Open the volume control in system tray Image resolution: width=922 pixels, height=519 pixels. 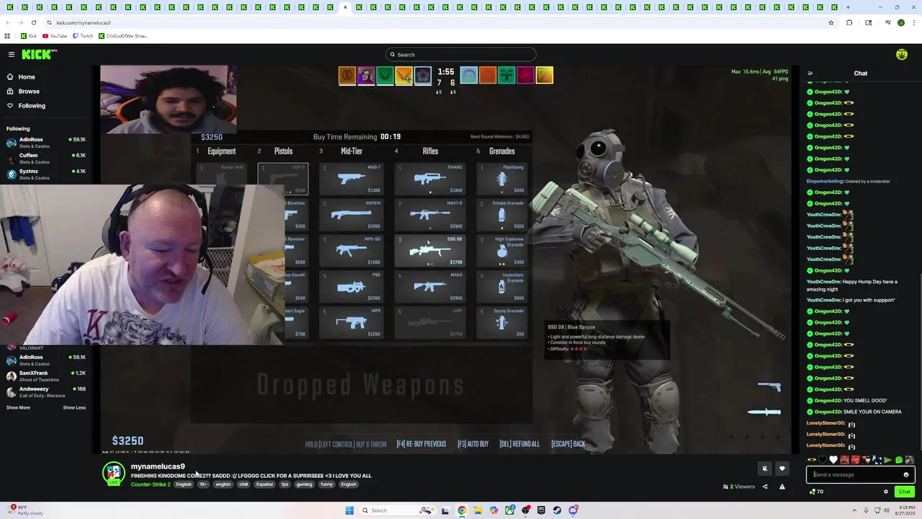(885, 510)
